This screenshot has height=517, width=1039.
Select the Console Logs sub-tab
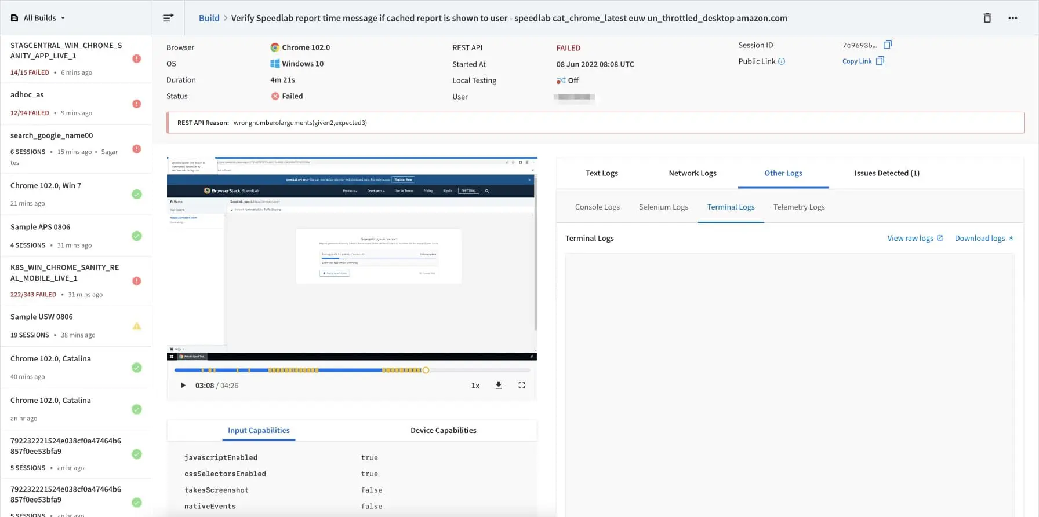[597, 207]
